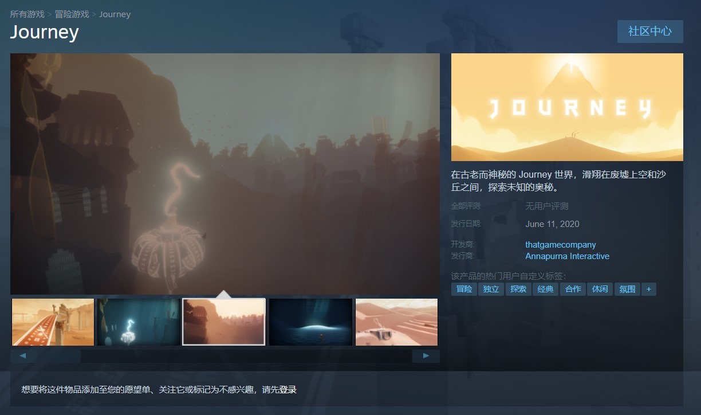Click the 合作 tag
This screenshot has height=415, width=701.
573,289
